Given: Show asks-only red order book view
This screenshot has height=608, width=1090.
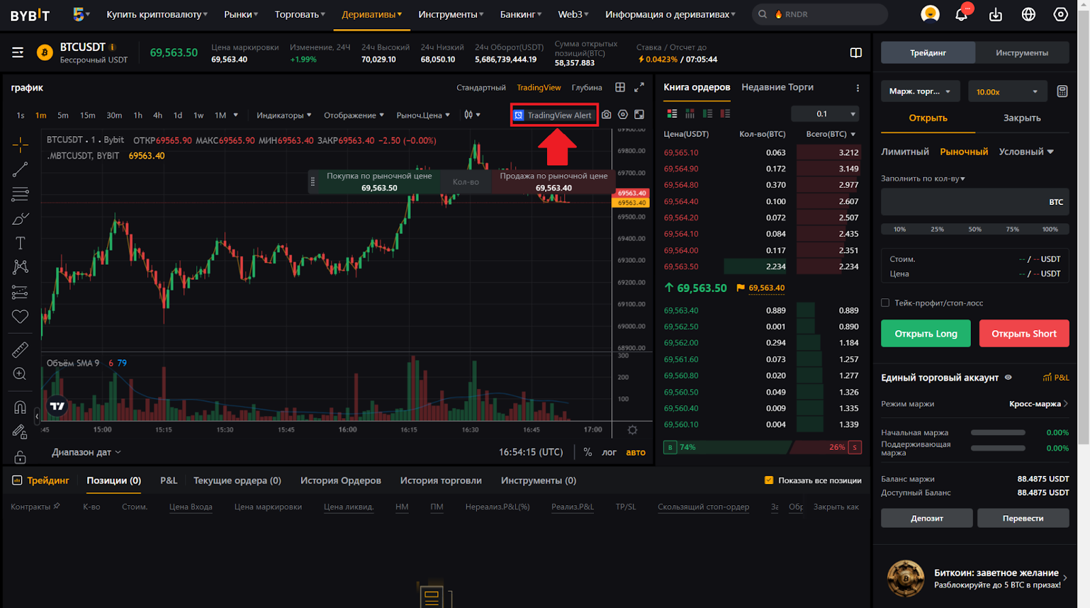Looking at the screenshot, I should click(726, 114).
